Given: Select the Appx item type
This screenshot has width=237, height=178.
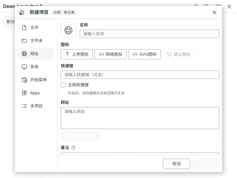Looking at the screenshot, I should (x=36, y=93).
